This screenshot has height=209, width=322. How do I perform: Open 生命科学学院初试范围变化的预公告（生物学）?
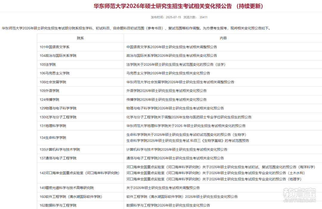click(x=186, y=135)
